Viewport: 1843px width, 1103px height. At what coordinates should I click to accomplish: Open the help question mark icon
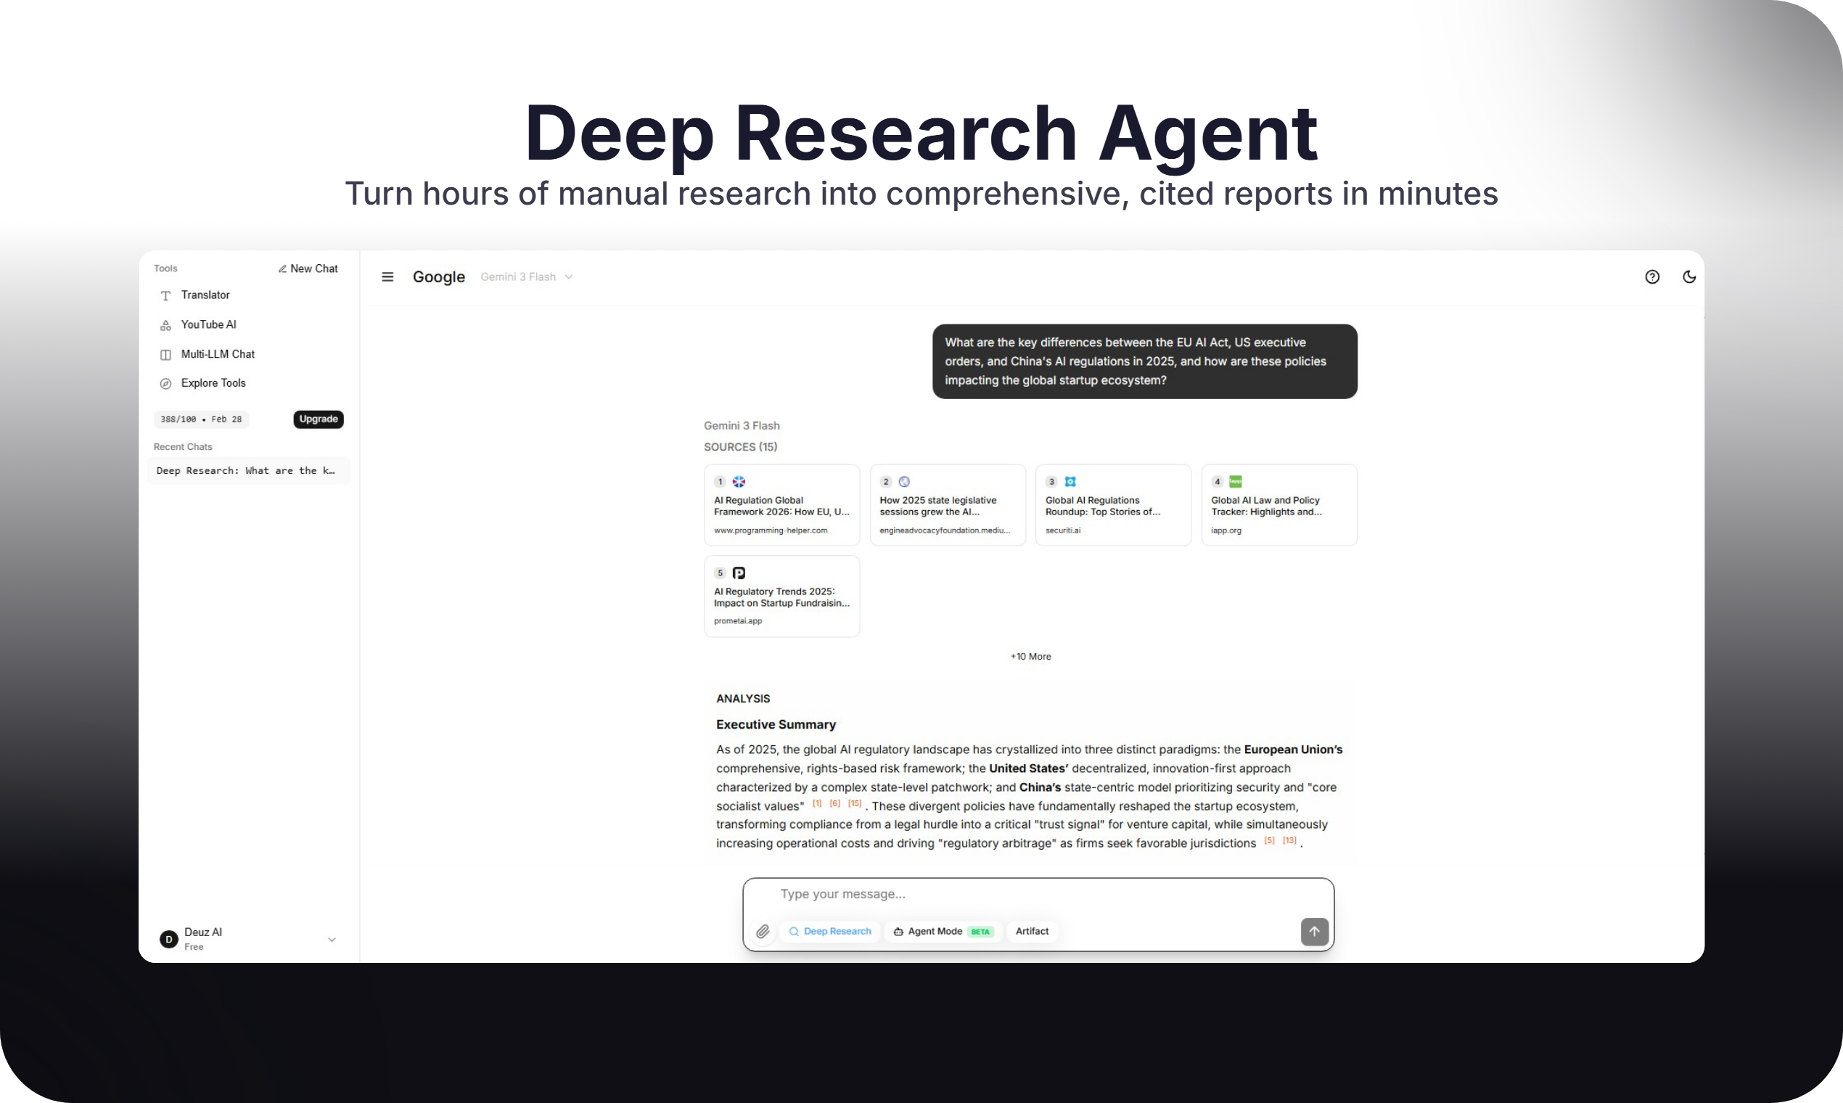click(x=1651, y=276)
